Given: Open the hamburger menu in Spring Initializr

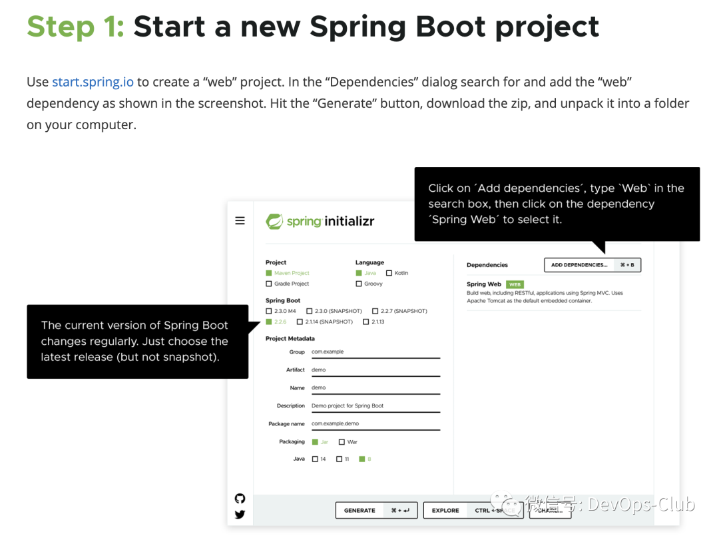Looking at the screenshot, I should click(x=240, y=220).
